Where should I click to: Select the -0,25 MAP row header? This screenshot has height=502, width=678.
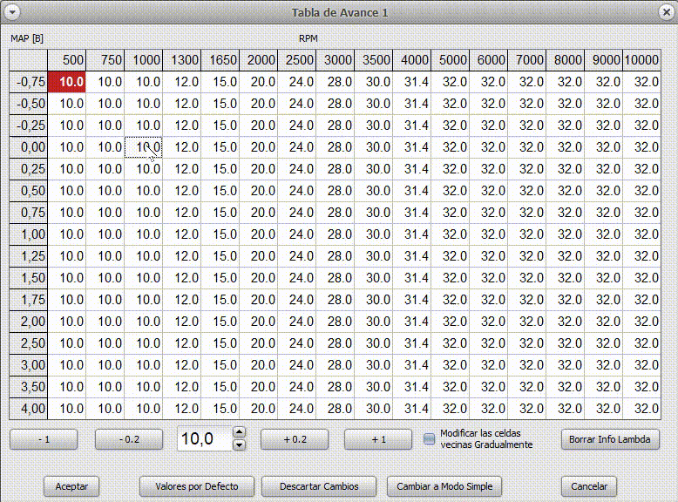pyautogui.click(x=29, y=125)
